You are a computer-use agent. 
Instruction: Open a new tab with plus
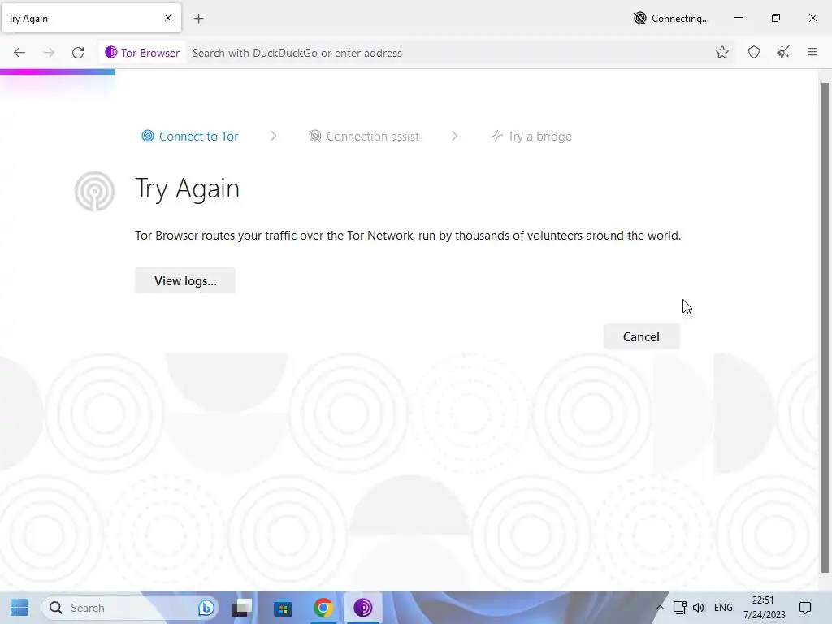pos(199,19)
